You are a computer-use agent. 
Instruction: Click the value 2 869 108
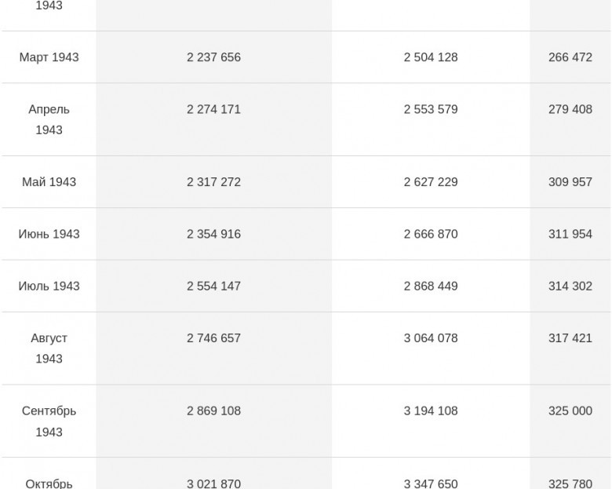click(x=213, y=411)
